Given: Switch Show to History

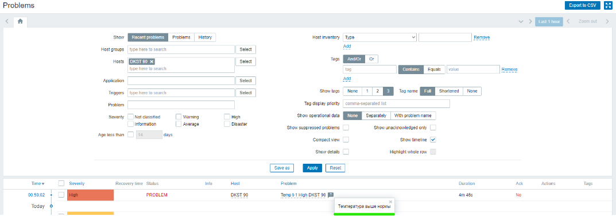Looking at the screenshot, I should (205, 37).
